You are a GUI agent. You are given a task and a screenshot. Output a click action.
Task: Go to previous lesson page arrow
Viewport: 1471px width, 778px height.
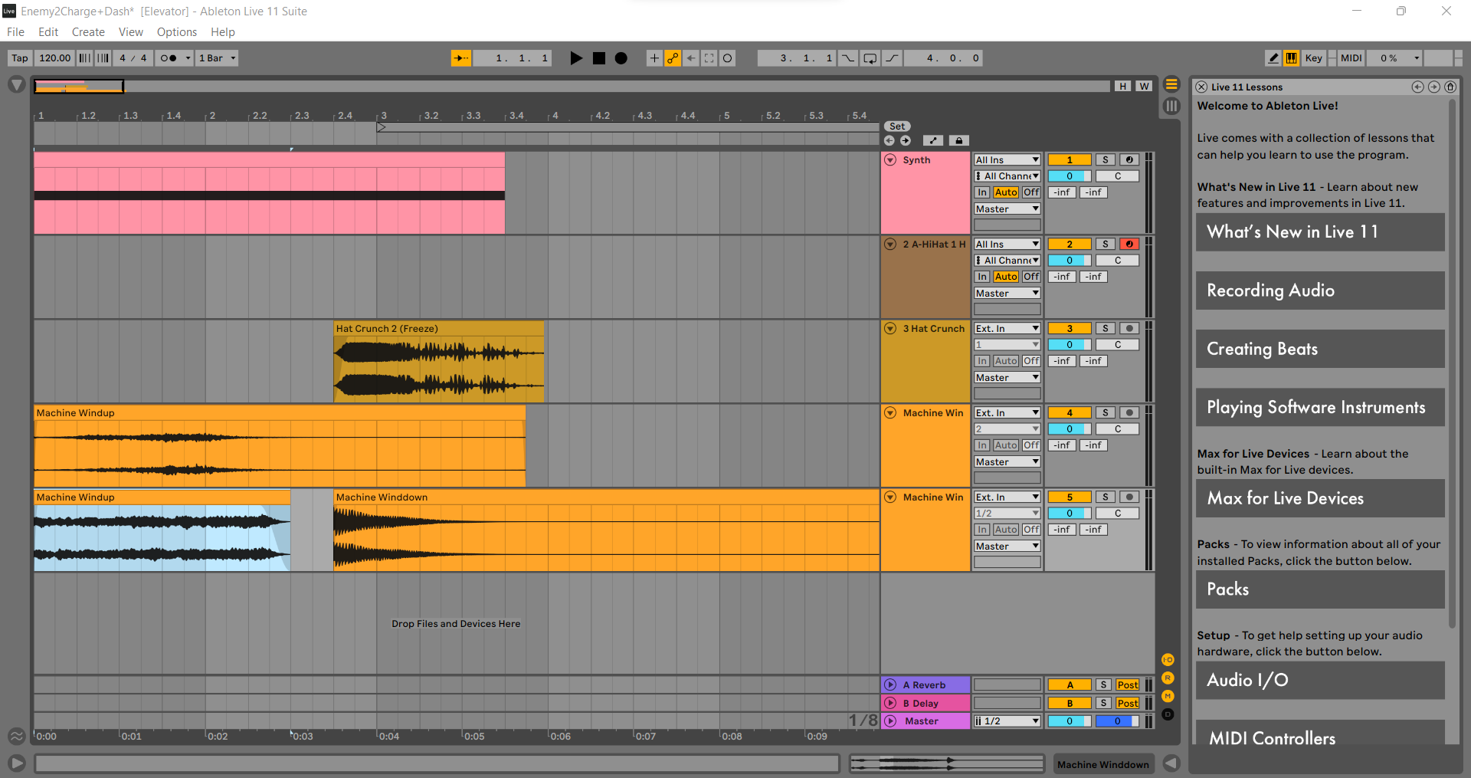(1417, 87)
